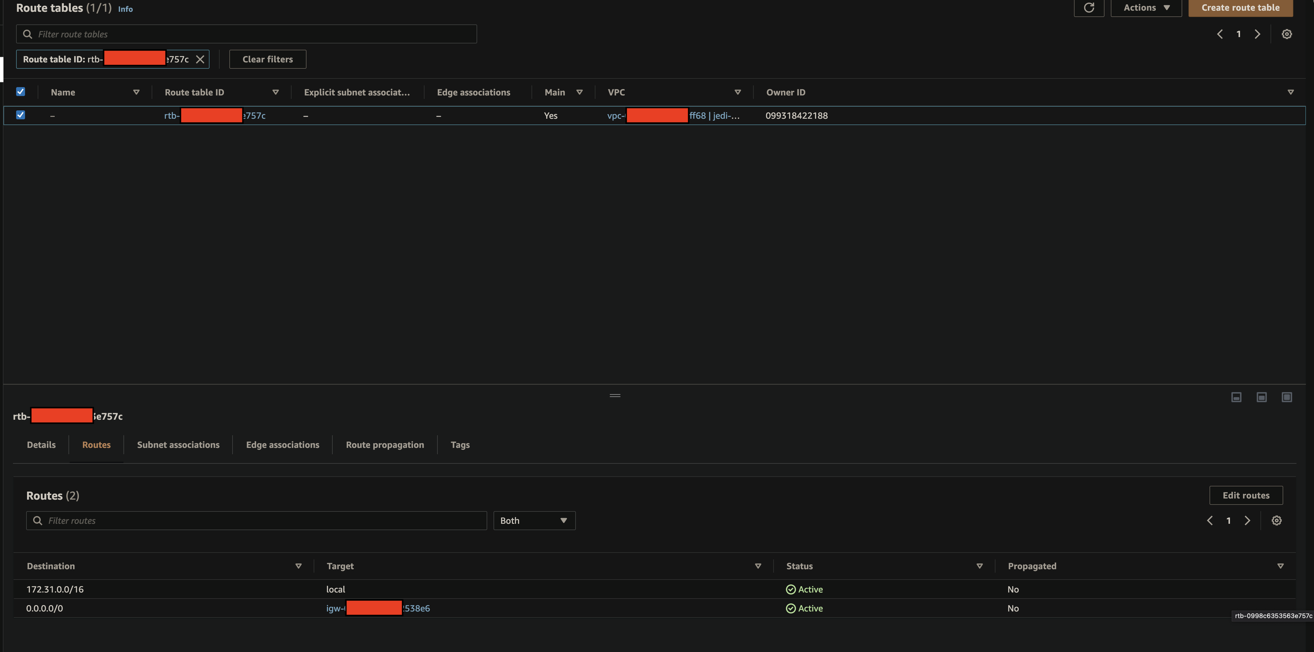1314x652 pixels.
Task: Click Propagated value No for 0.0.0.0/0
Action: pyautogui.click(x=1012, y=608)
